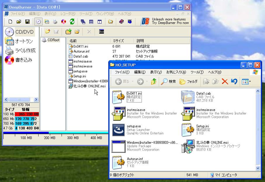
Task: Click the explorer folder toolbar icon in DeepBurner
Action: [111, 22]
